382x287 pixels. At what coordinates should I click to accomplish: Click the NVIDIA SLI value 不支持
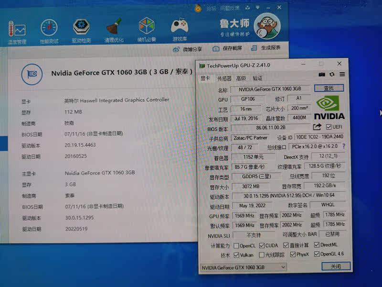(x=254, y=235)
